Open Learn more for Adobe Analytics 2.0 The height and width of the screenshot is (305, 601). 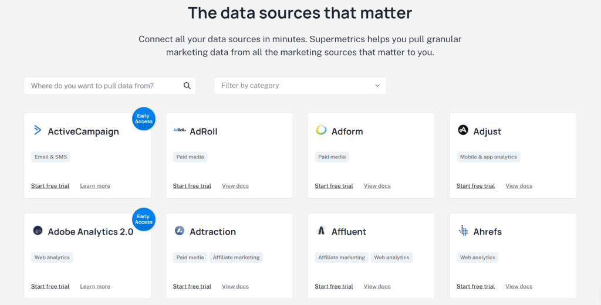coord(95,287)
